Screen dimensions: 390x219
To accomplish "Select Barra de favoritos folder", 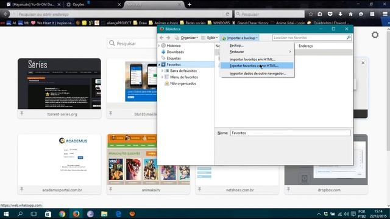I will (x=183, y=71).
